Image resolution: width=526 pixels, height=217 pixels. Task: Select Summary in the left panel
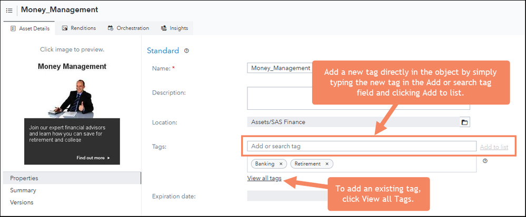pos(23,190)
